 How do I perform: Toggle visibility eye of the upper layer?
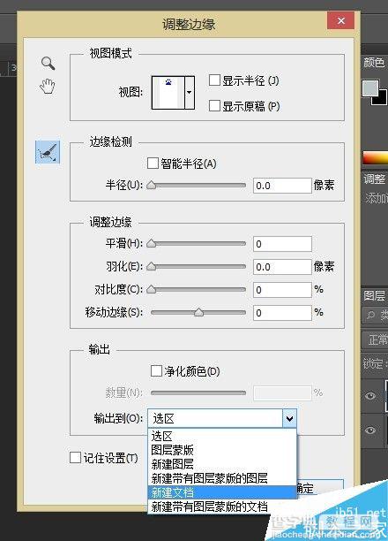tap(370, 395)
